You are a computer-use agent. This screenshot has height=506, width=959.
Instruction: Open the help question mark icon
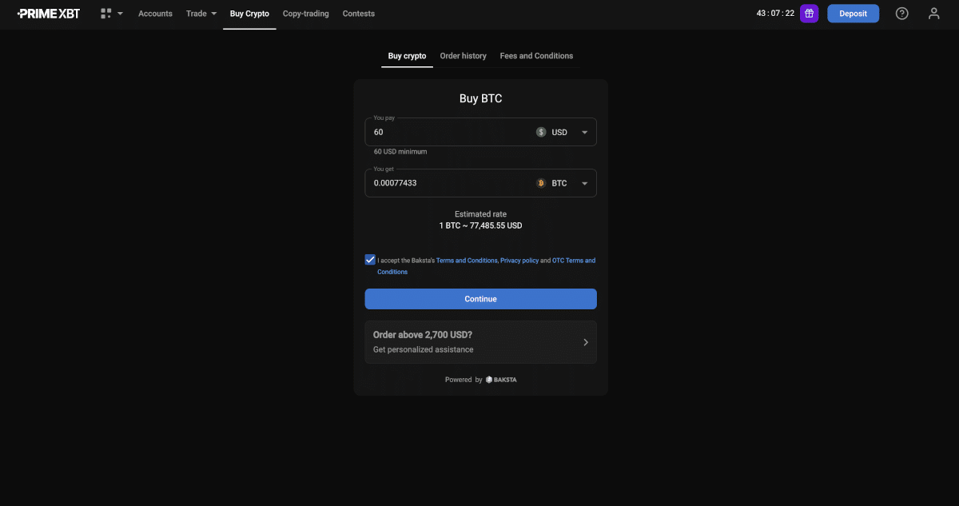tap(902, 14)
